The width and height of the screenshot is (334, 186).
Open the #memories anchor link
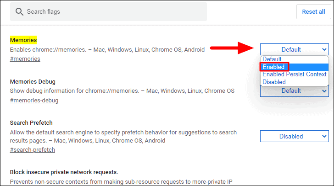pyautogui.click(x=25, y=59)
